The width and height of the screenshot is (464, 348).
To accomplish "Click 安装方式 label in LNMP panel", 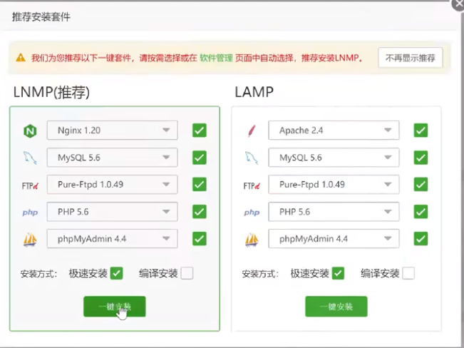I will pyautogui.click(x=38, y=274).
